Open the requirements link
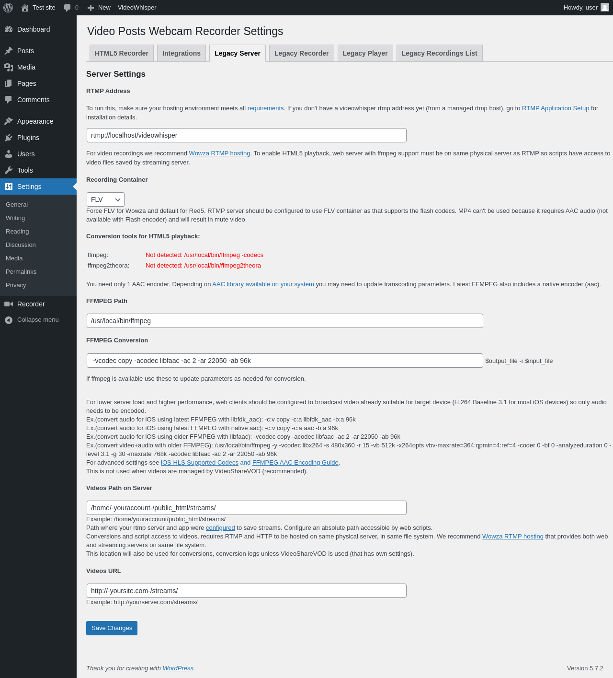 [x=265, y=108]
